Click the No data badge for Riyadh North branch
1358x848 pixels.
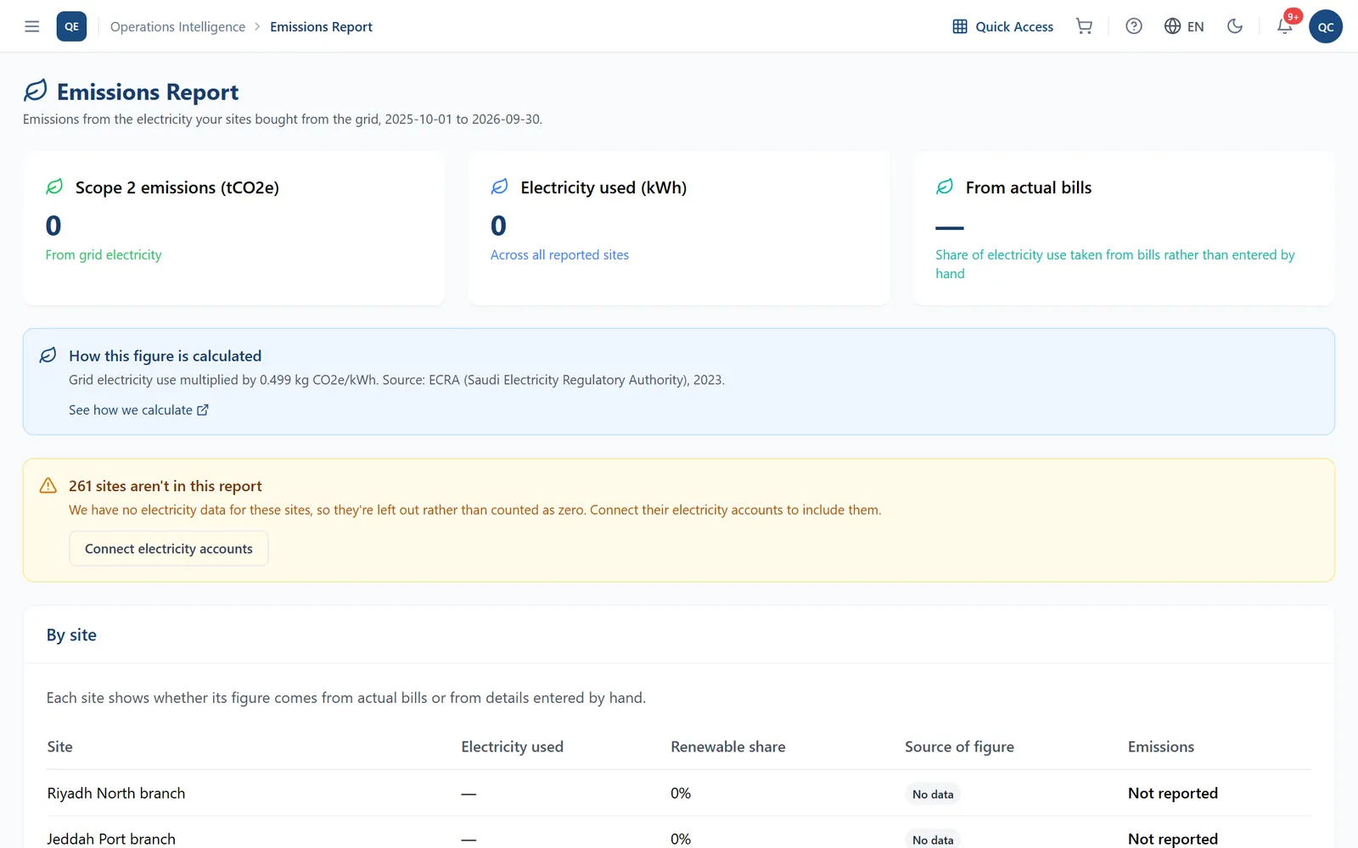point(933,795)
